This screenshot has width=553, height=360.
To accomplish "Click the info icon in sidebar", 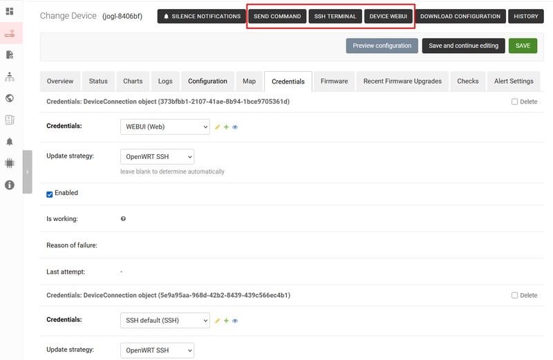I will (10, 185).
